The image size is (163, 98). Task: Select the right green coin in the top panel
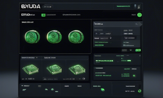point(76,36)
